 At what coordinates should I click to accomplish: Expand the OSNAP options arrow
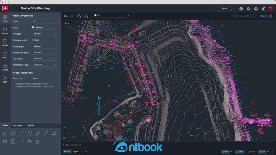pos(231,152)
